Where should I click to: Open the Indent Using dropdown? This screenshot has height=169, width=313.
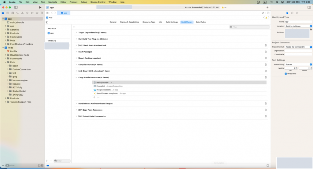point(298,64)
